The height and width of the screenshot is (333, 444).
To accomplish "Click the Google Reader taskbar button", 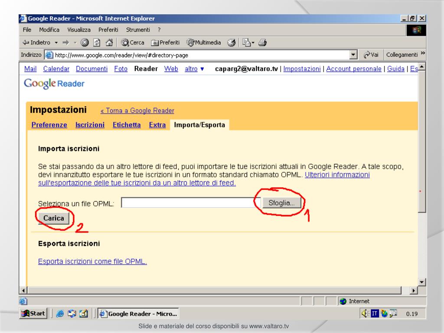I will point(138,313).
